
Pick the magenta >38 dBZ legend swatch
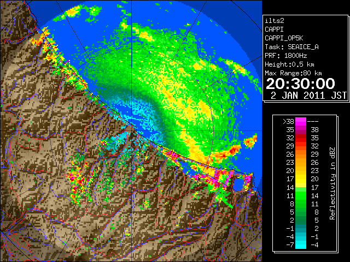pyautogui.click(x=301, y=122)
